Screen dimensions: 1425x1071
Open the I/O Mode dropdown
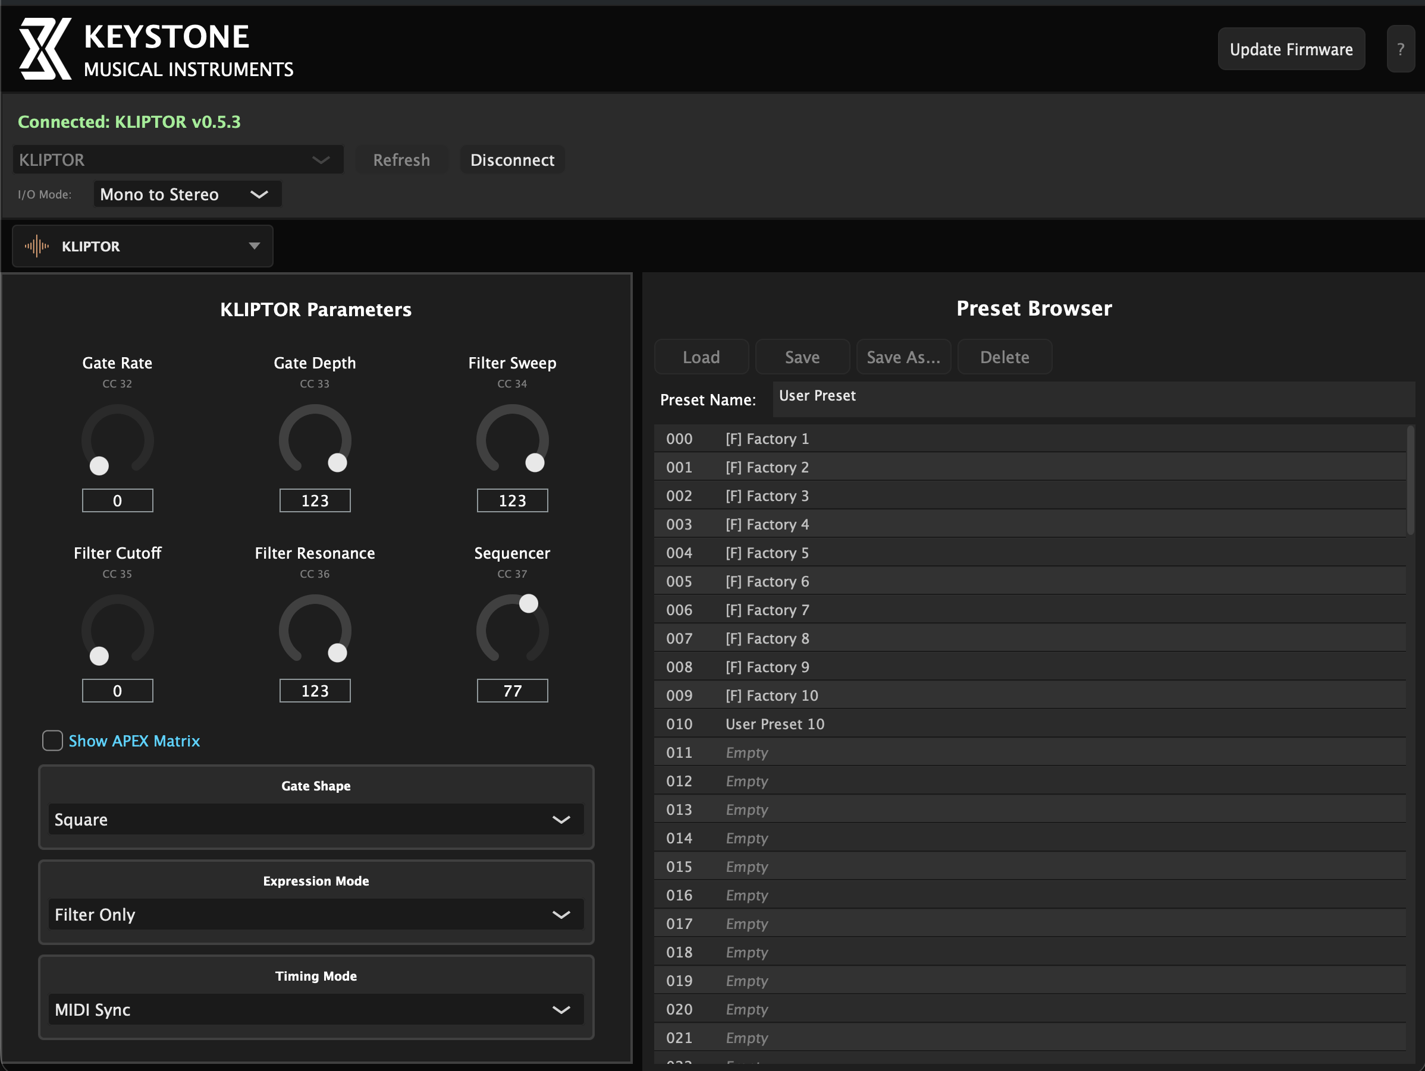pos(187,194)
